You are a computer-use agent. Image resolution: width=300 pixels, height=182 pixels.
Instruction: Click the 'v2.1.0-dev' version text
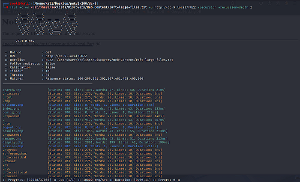click(x=25, y=41)
